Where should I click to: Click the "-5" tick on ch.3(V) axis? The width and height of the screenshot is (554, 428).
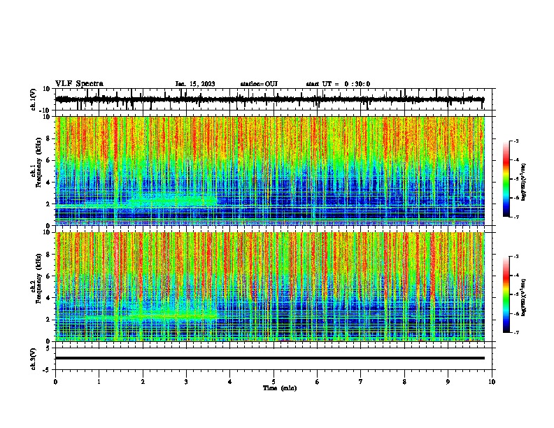coord(48,370)
